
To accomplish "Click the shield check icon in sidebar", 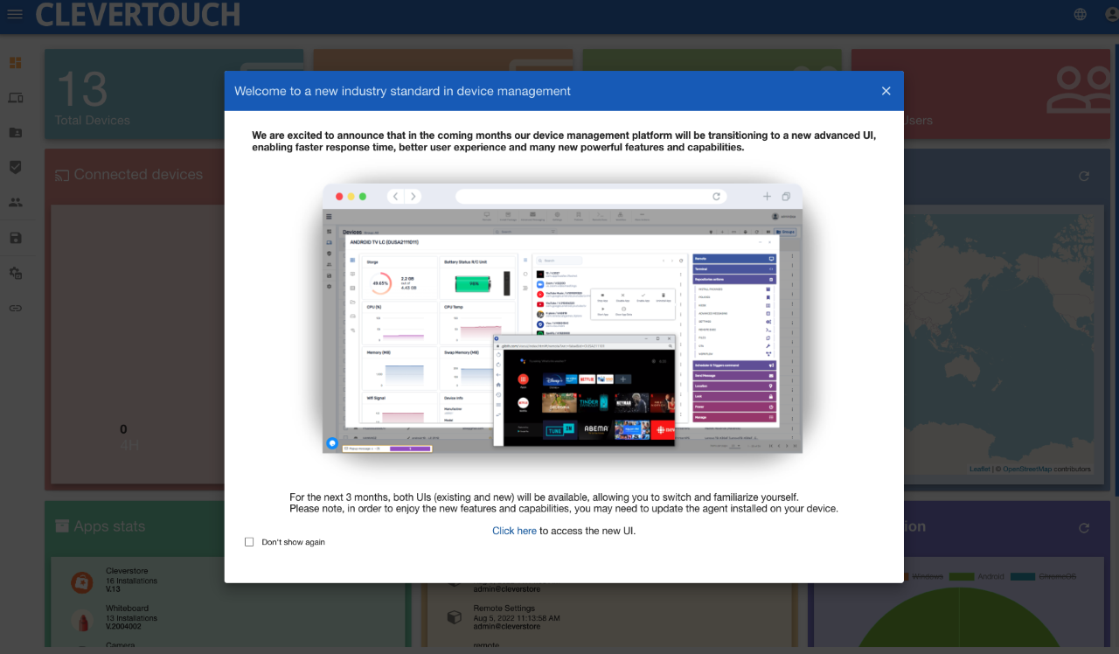I will (x=15, y=167).
